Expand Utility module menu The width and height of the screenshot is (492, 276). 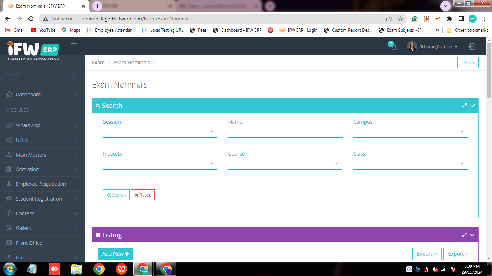point(42,140)
